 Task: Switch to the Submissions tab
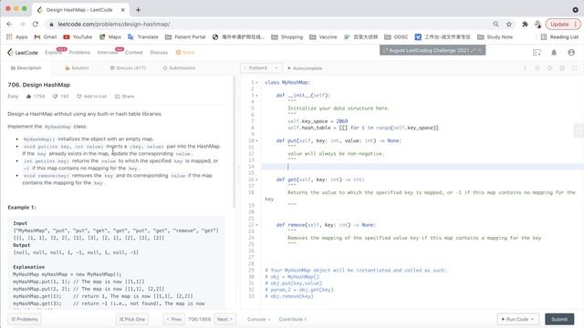click(179, 68)
